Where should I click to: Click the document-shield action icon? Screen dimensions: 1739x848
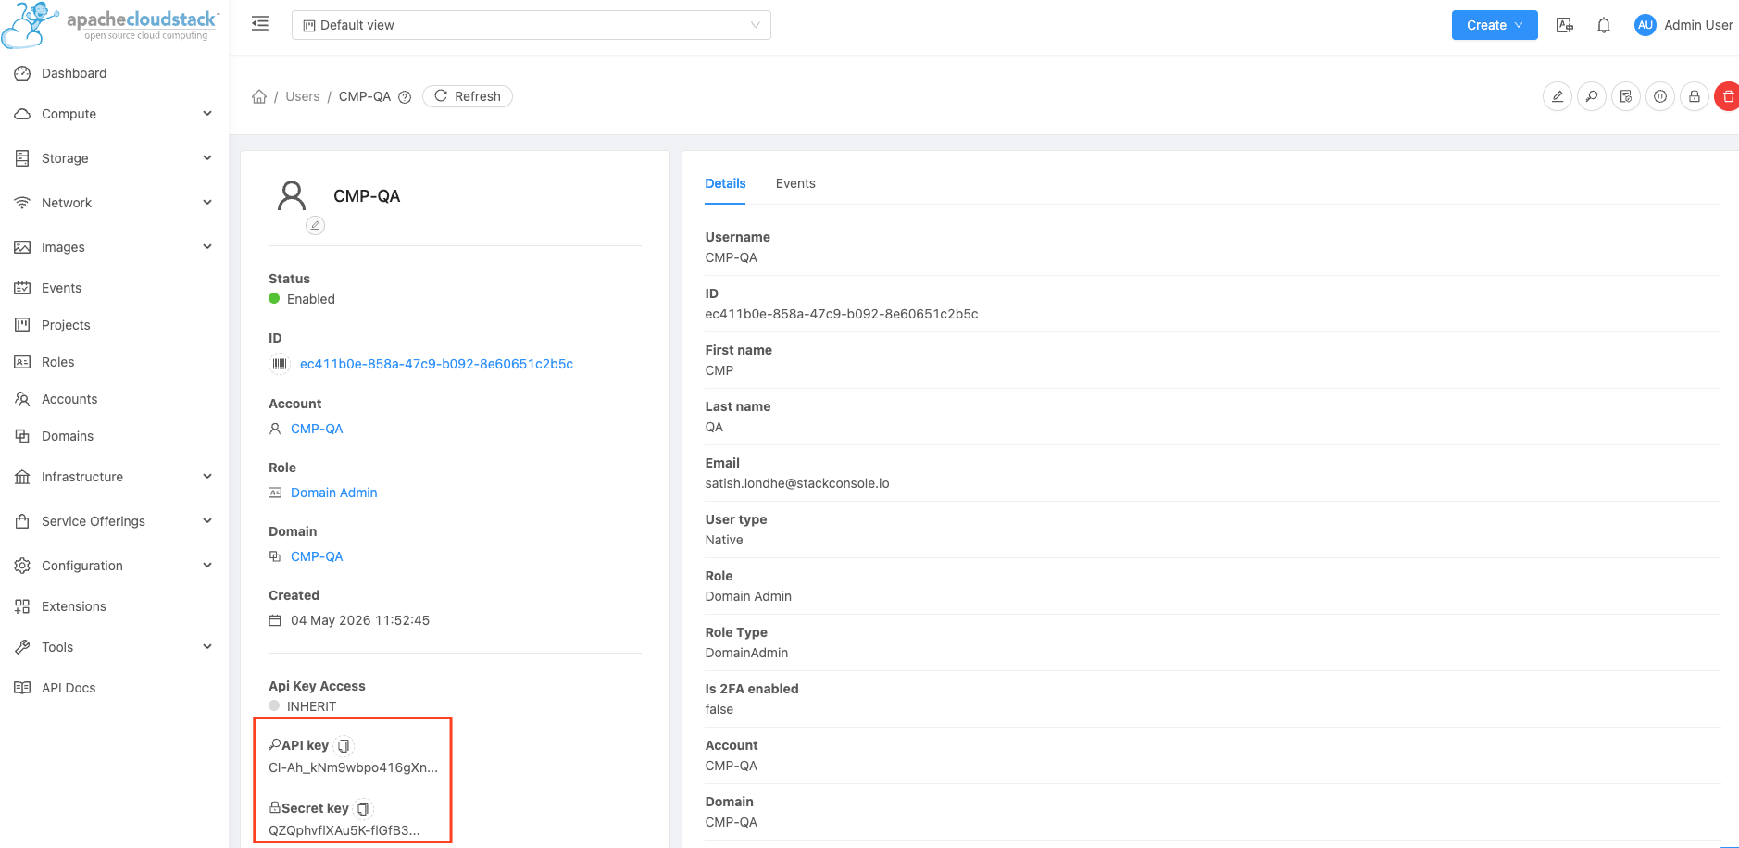(x=1626, y=96)
